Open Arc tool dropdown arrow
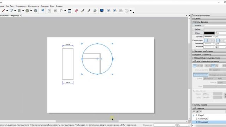This screenshot has height=127, width=226. (15, 11)
